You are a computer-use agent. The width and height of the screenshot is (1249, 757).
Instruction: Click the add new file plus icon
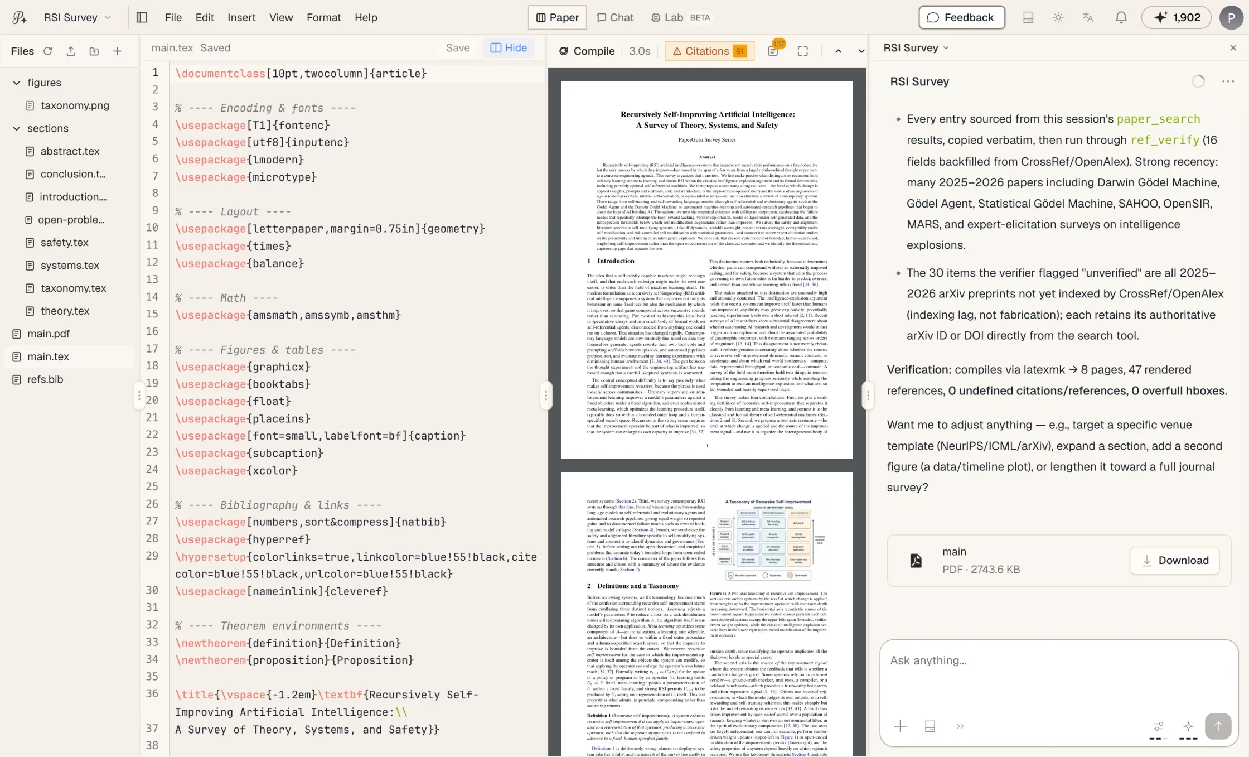coord(117,51)
